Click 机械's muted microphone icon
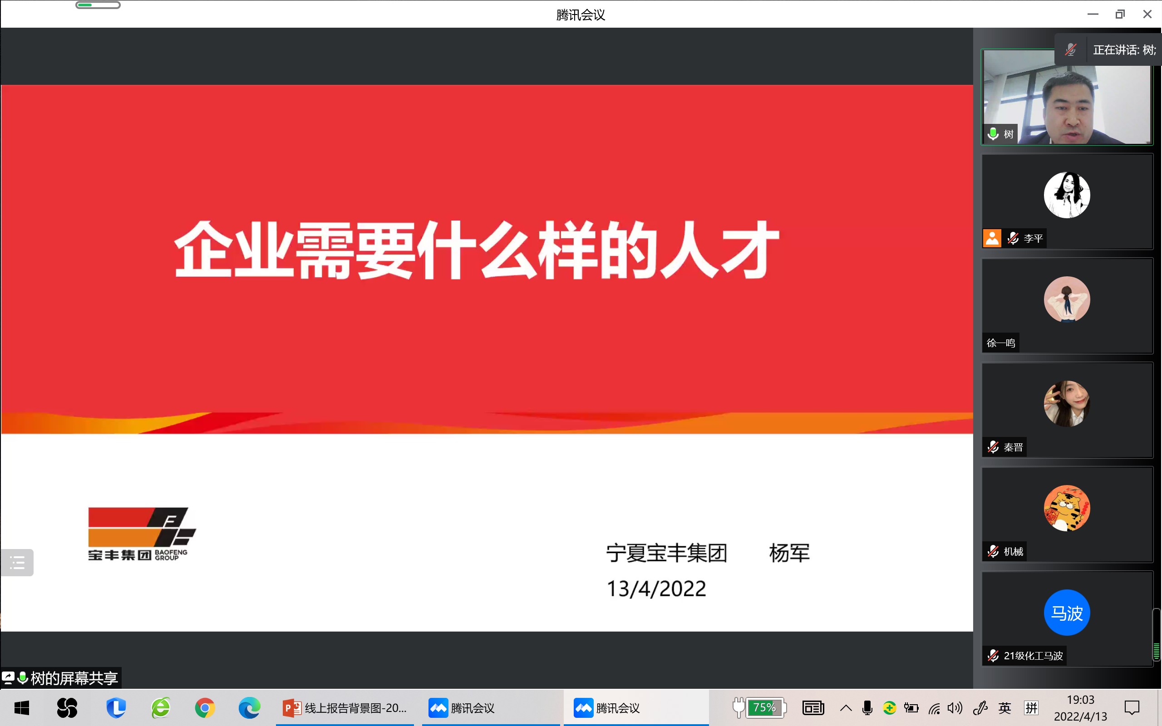The height and width of the screenshot is (726, 1162). 993,551
